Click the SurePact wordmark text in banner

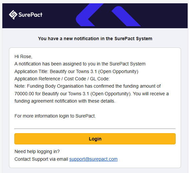[30, 15]
